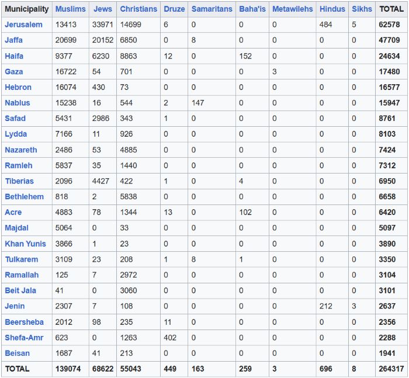Select Gaza's total value 17480
Viewport: 409px width, 378px height.
point(389,71)
